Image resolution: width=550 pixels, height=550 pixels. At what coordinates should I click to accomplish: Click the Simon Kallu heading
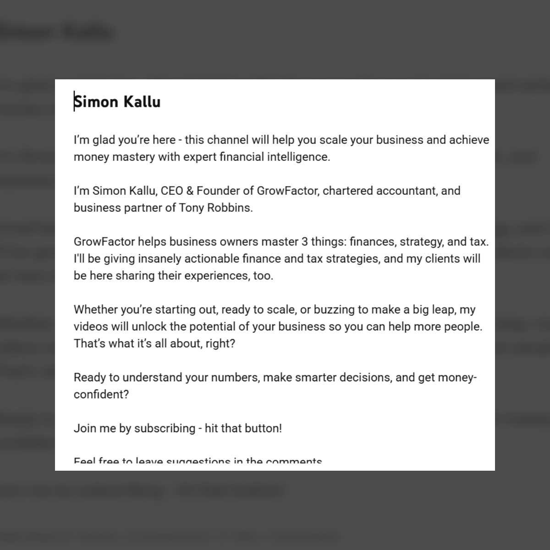[117, 101]
